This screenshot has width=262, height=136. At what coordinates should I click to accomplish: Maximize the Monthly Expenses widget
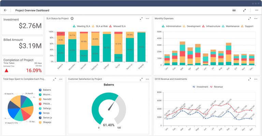tap(249, 19)
